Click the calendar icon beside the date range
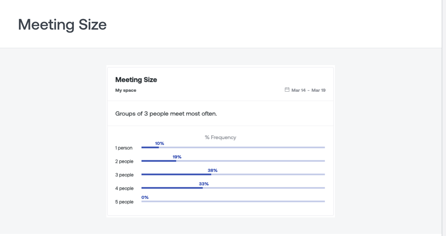The image size is (446, 236). tap(287, 90)
